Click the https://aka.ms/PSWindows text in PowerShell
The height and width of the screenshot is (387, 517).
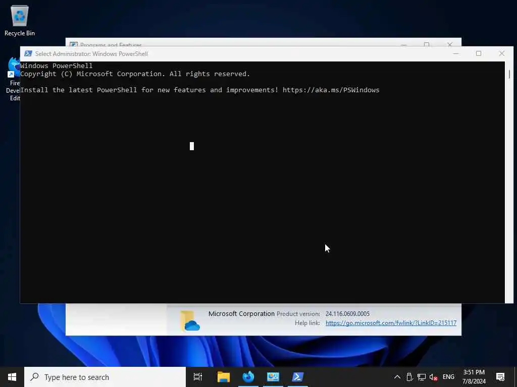pos(331,90)
